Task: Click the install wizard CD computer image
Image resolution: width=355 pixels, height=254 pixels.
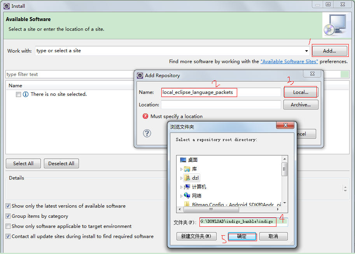Action: (336, 25)
